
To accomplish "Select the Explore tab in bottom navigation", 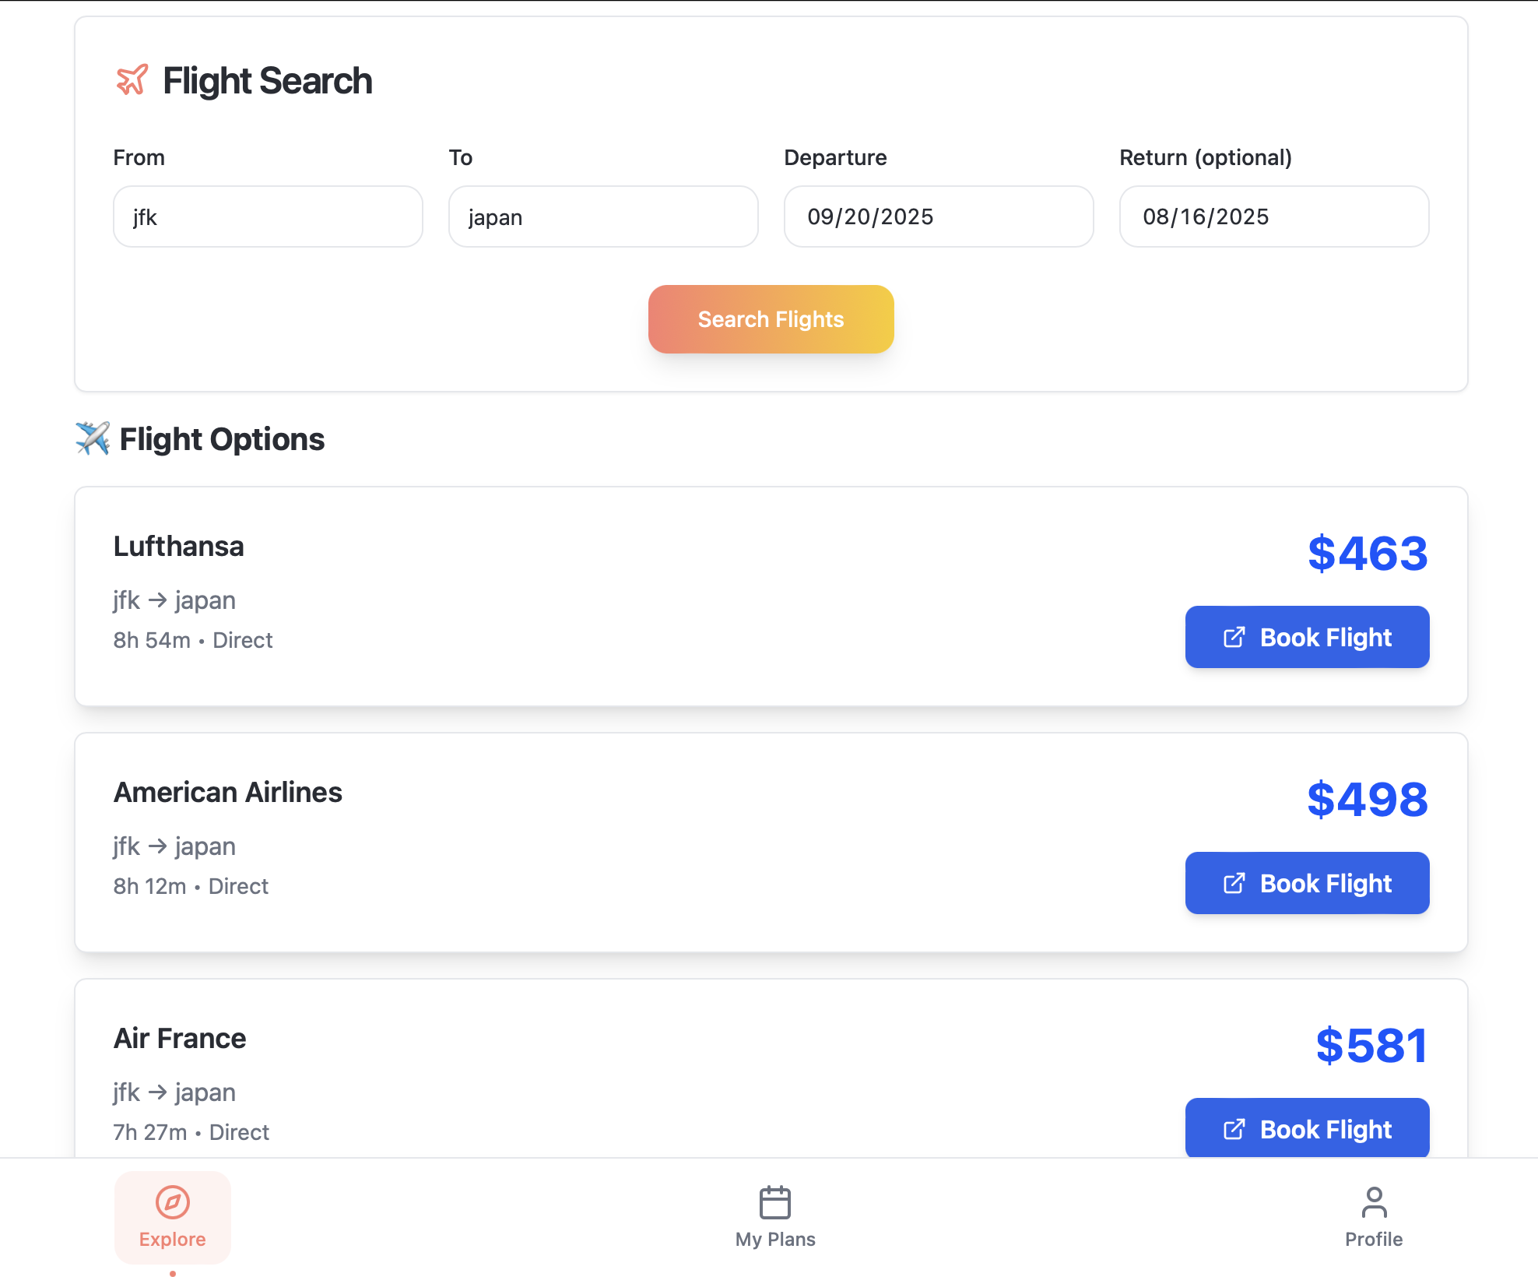I will (x=172, y=1219).
